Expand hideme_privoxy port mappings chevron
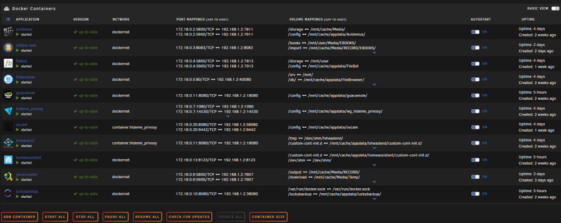561x223 pixels. (228, 116)
